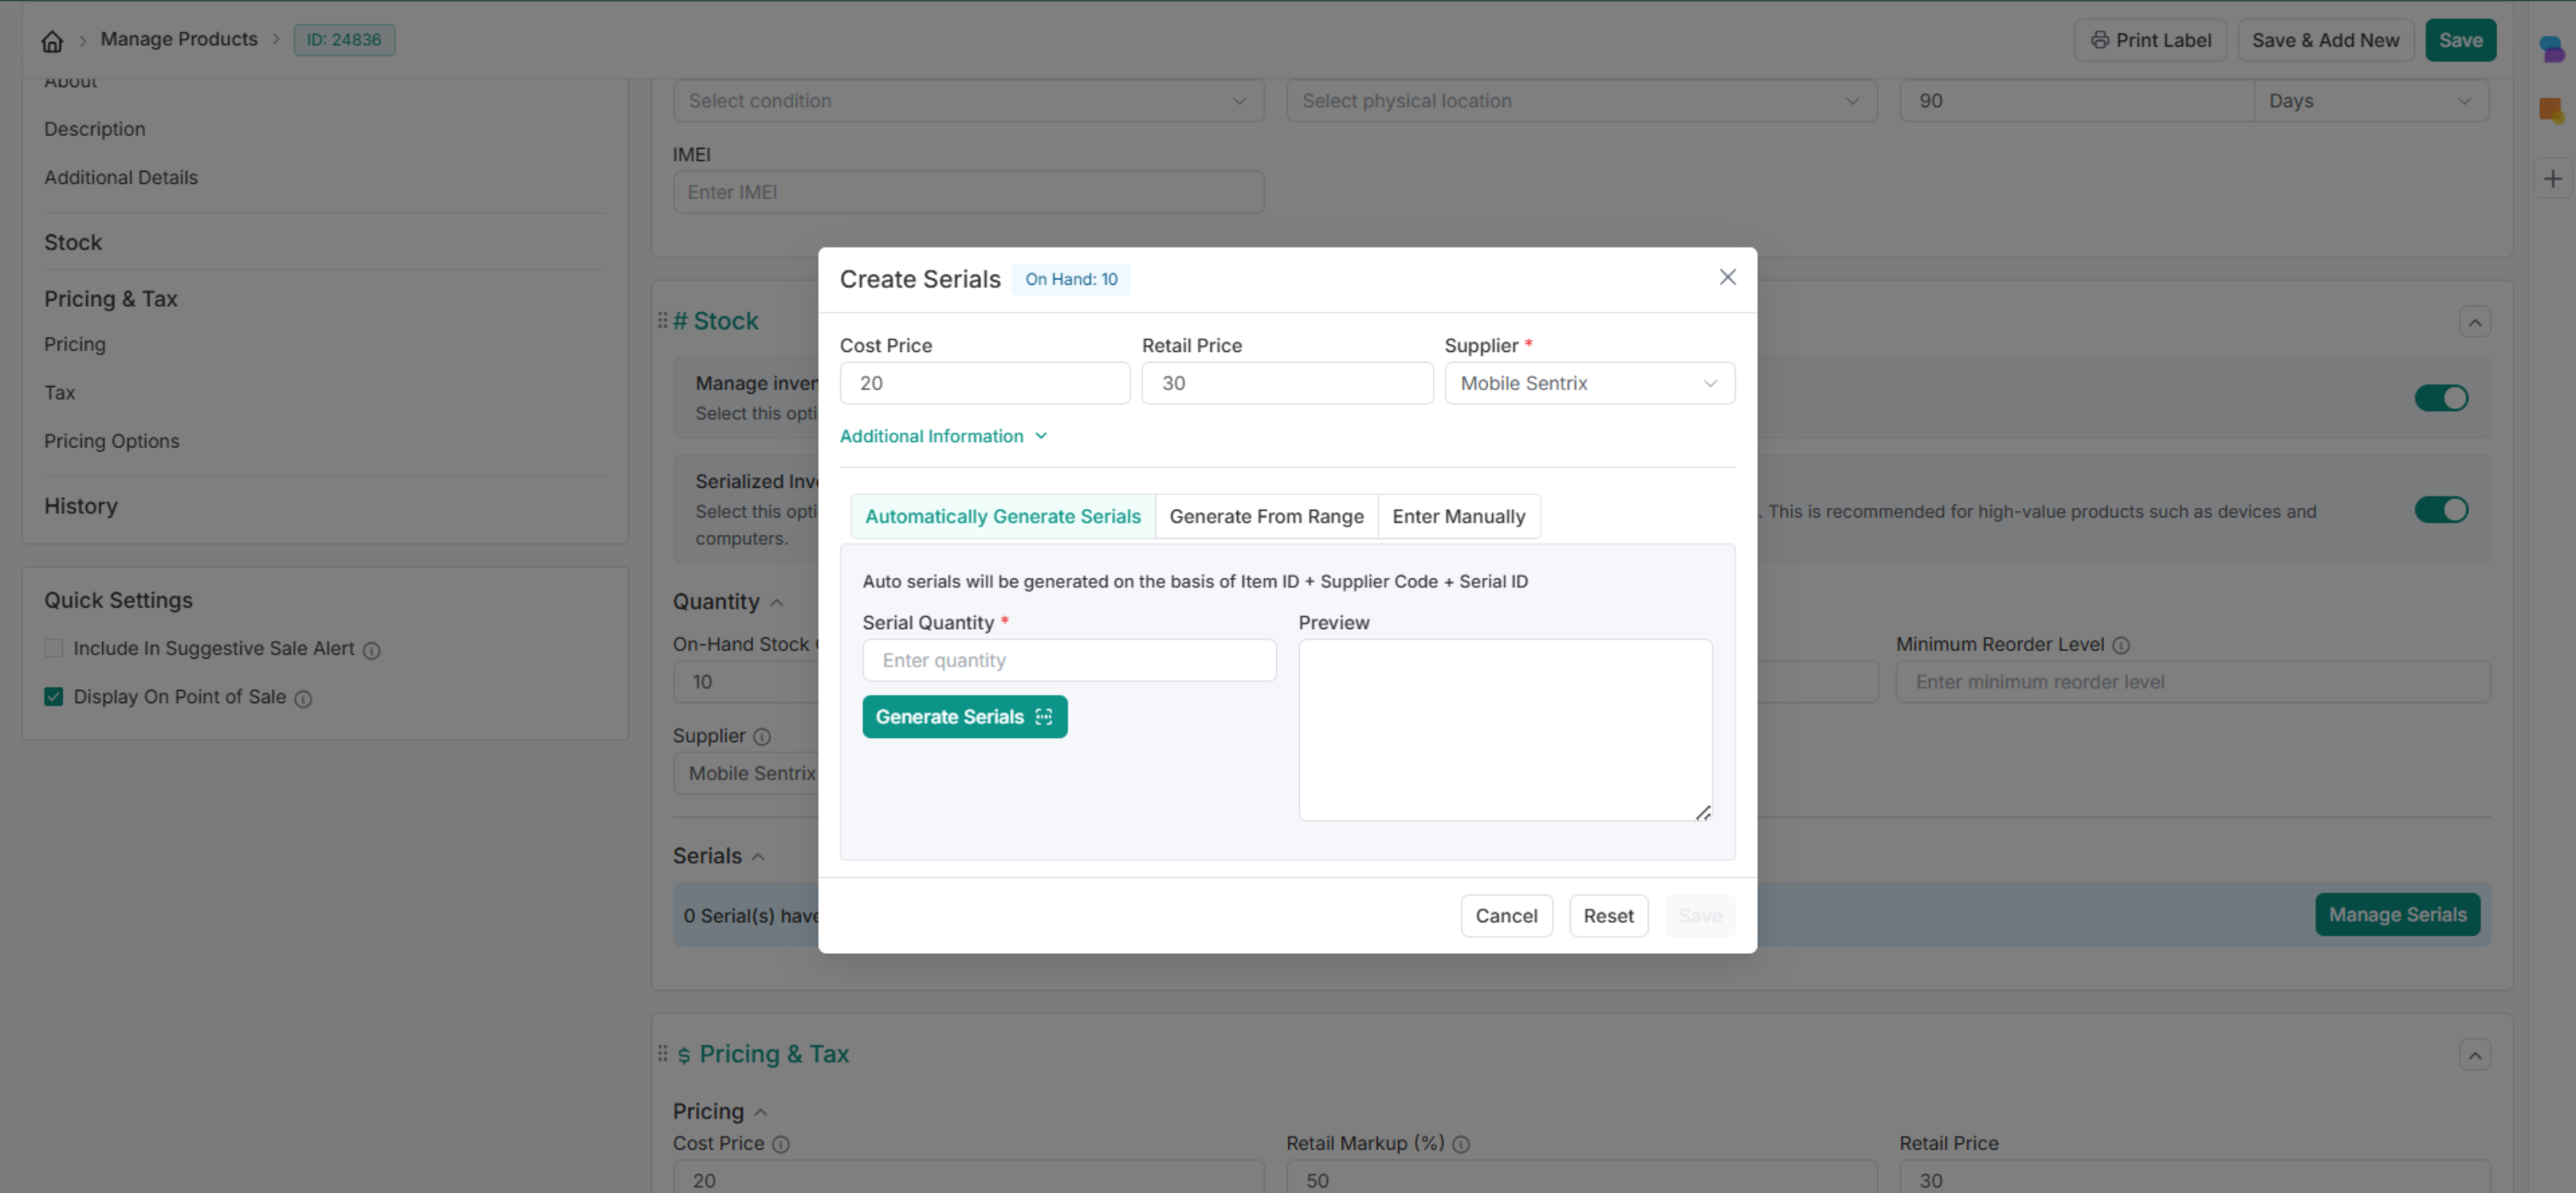The image size is (2576, 1193).
Task: Focus the Cost Price field in dialog
Action: pos(985,383)
